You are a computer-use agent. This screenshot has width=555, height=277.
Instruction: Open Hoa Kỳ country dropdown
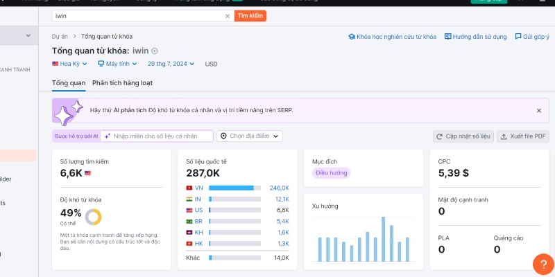69,64
